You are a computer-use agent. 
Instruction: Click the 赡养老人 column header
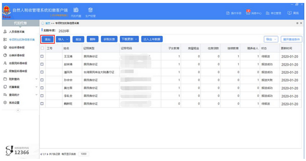pyautogui.click(x=253, y=48)
